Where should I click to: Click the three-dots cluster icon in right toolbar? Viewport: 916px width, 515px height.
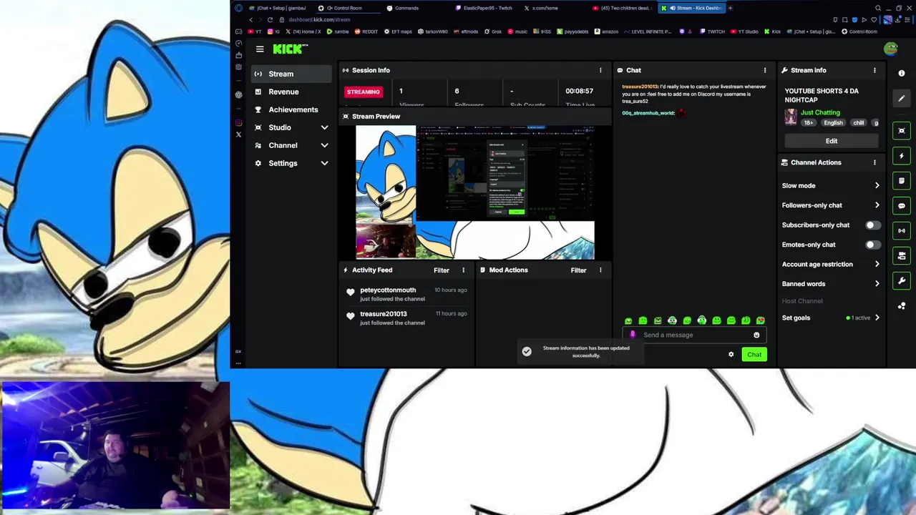click(902, 305)
